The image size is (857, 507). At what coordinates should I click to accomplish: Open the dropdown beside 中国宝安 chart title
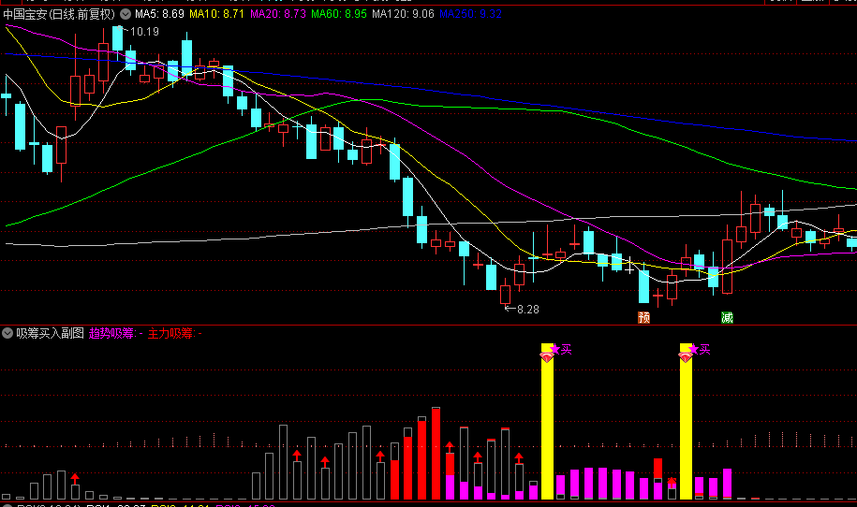[126, 14]
